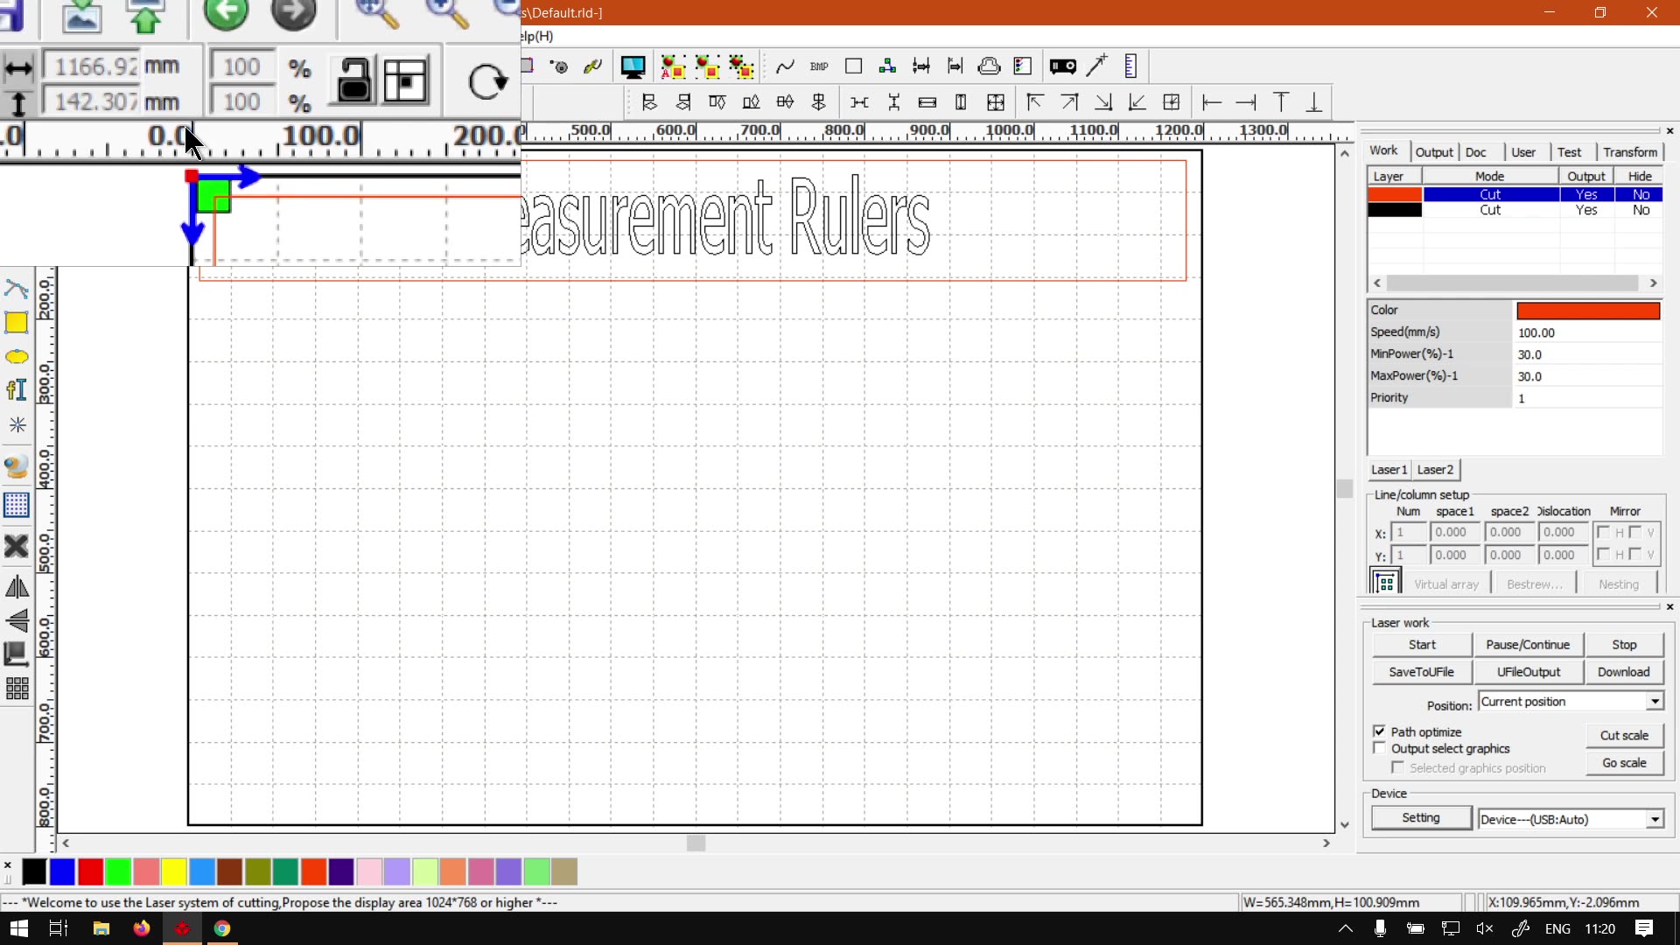Open the Device USB:Auto dropdown

[1655, 820]
